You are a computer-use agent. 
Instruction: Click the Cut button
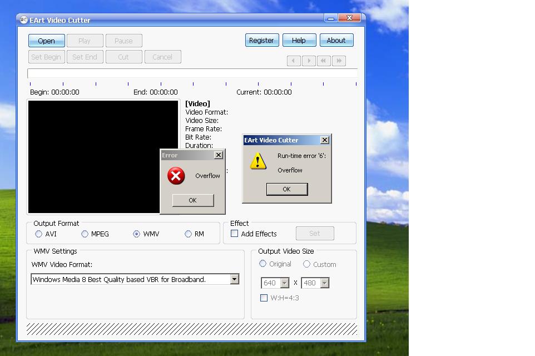pos(123,57)
